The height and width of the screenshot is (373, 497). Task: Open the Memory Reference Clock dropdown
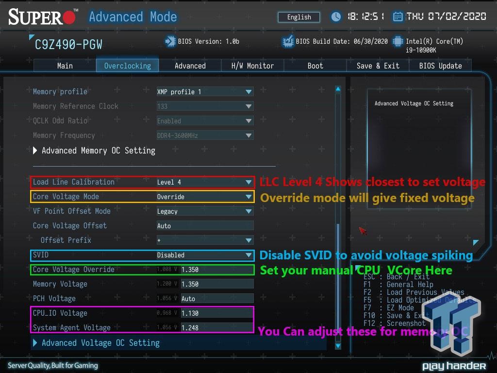(x=205, y=106)
